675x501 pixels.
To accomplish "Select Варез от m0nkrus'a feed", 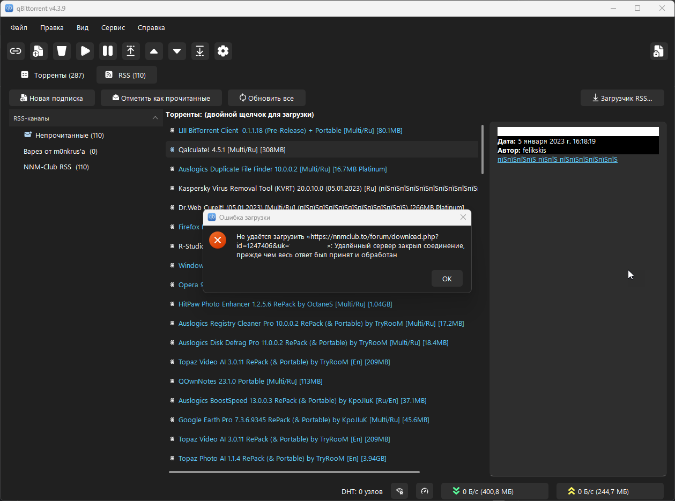I will tap(61, 151).
